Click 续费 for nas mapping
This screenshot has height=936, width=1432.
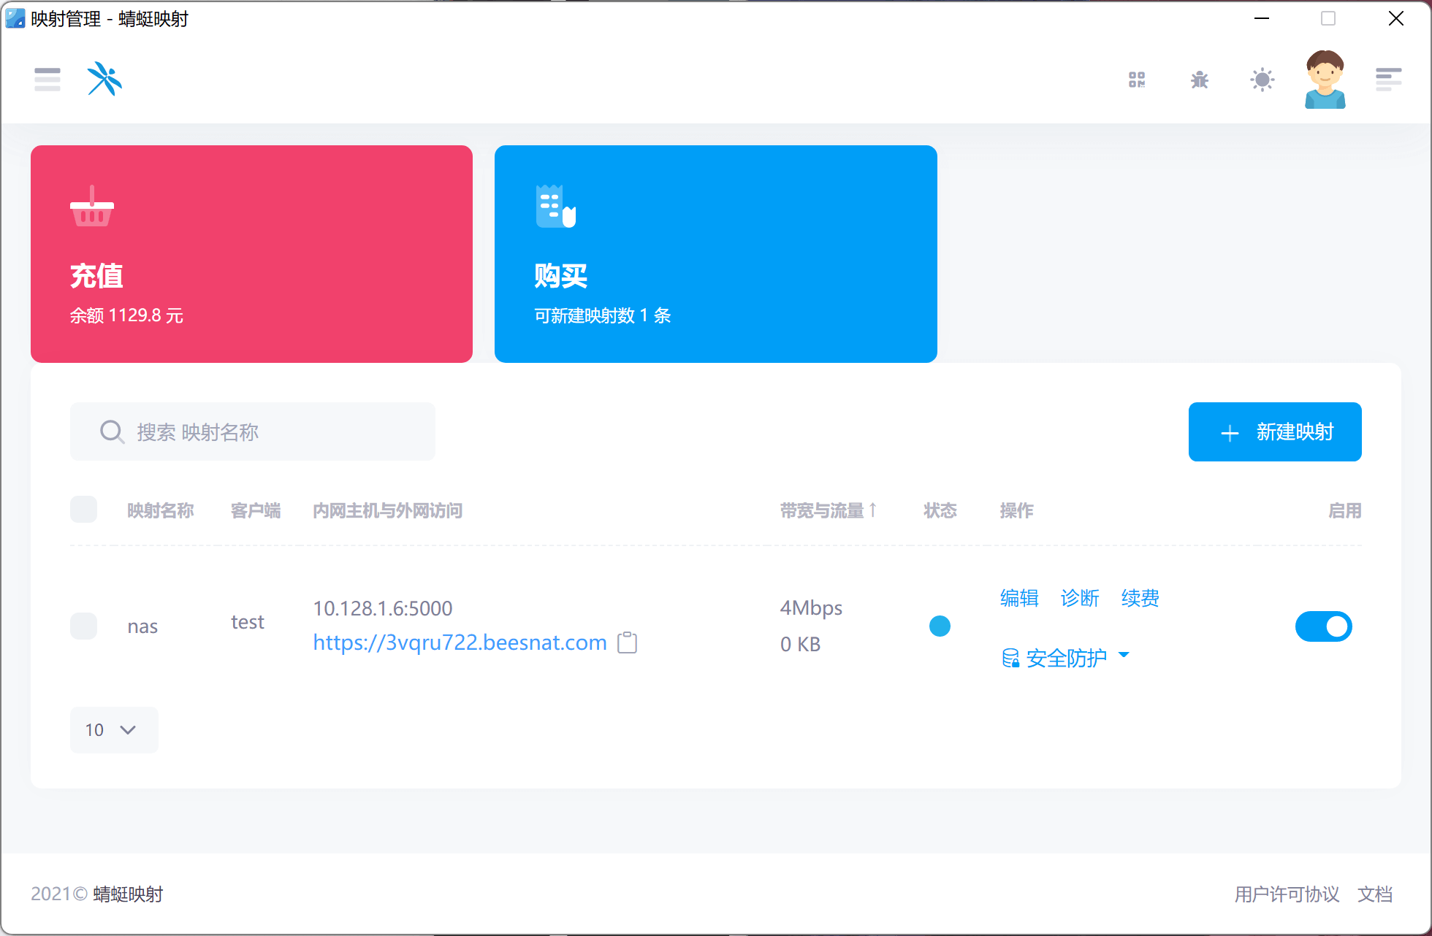coord(1140,598)
